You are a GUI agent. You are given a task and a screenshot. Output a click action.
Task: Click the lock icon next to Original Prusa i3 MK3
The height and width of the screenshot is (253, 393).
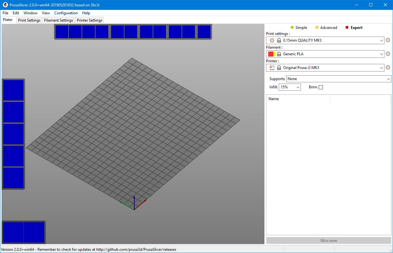[x=279, y=68]
